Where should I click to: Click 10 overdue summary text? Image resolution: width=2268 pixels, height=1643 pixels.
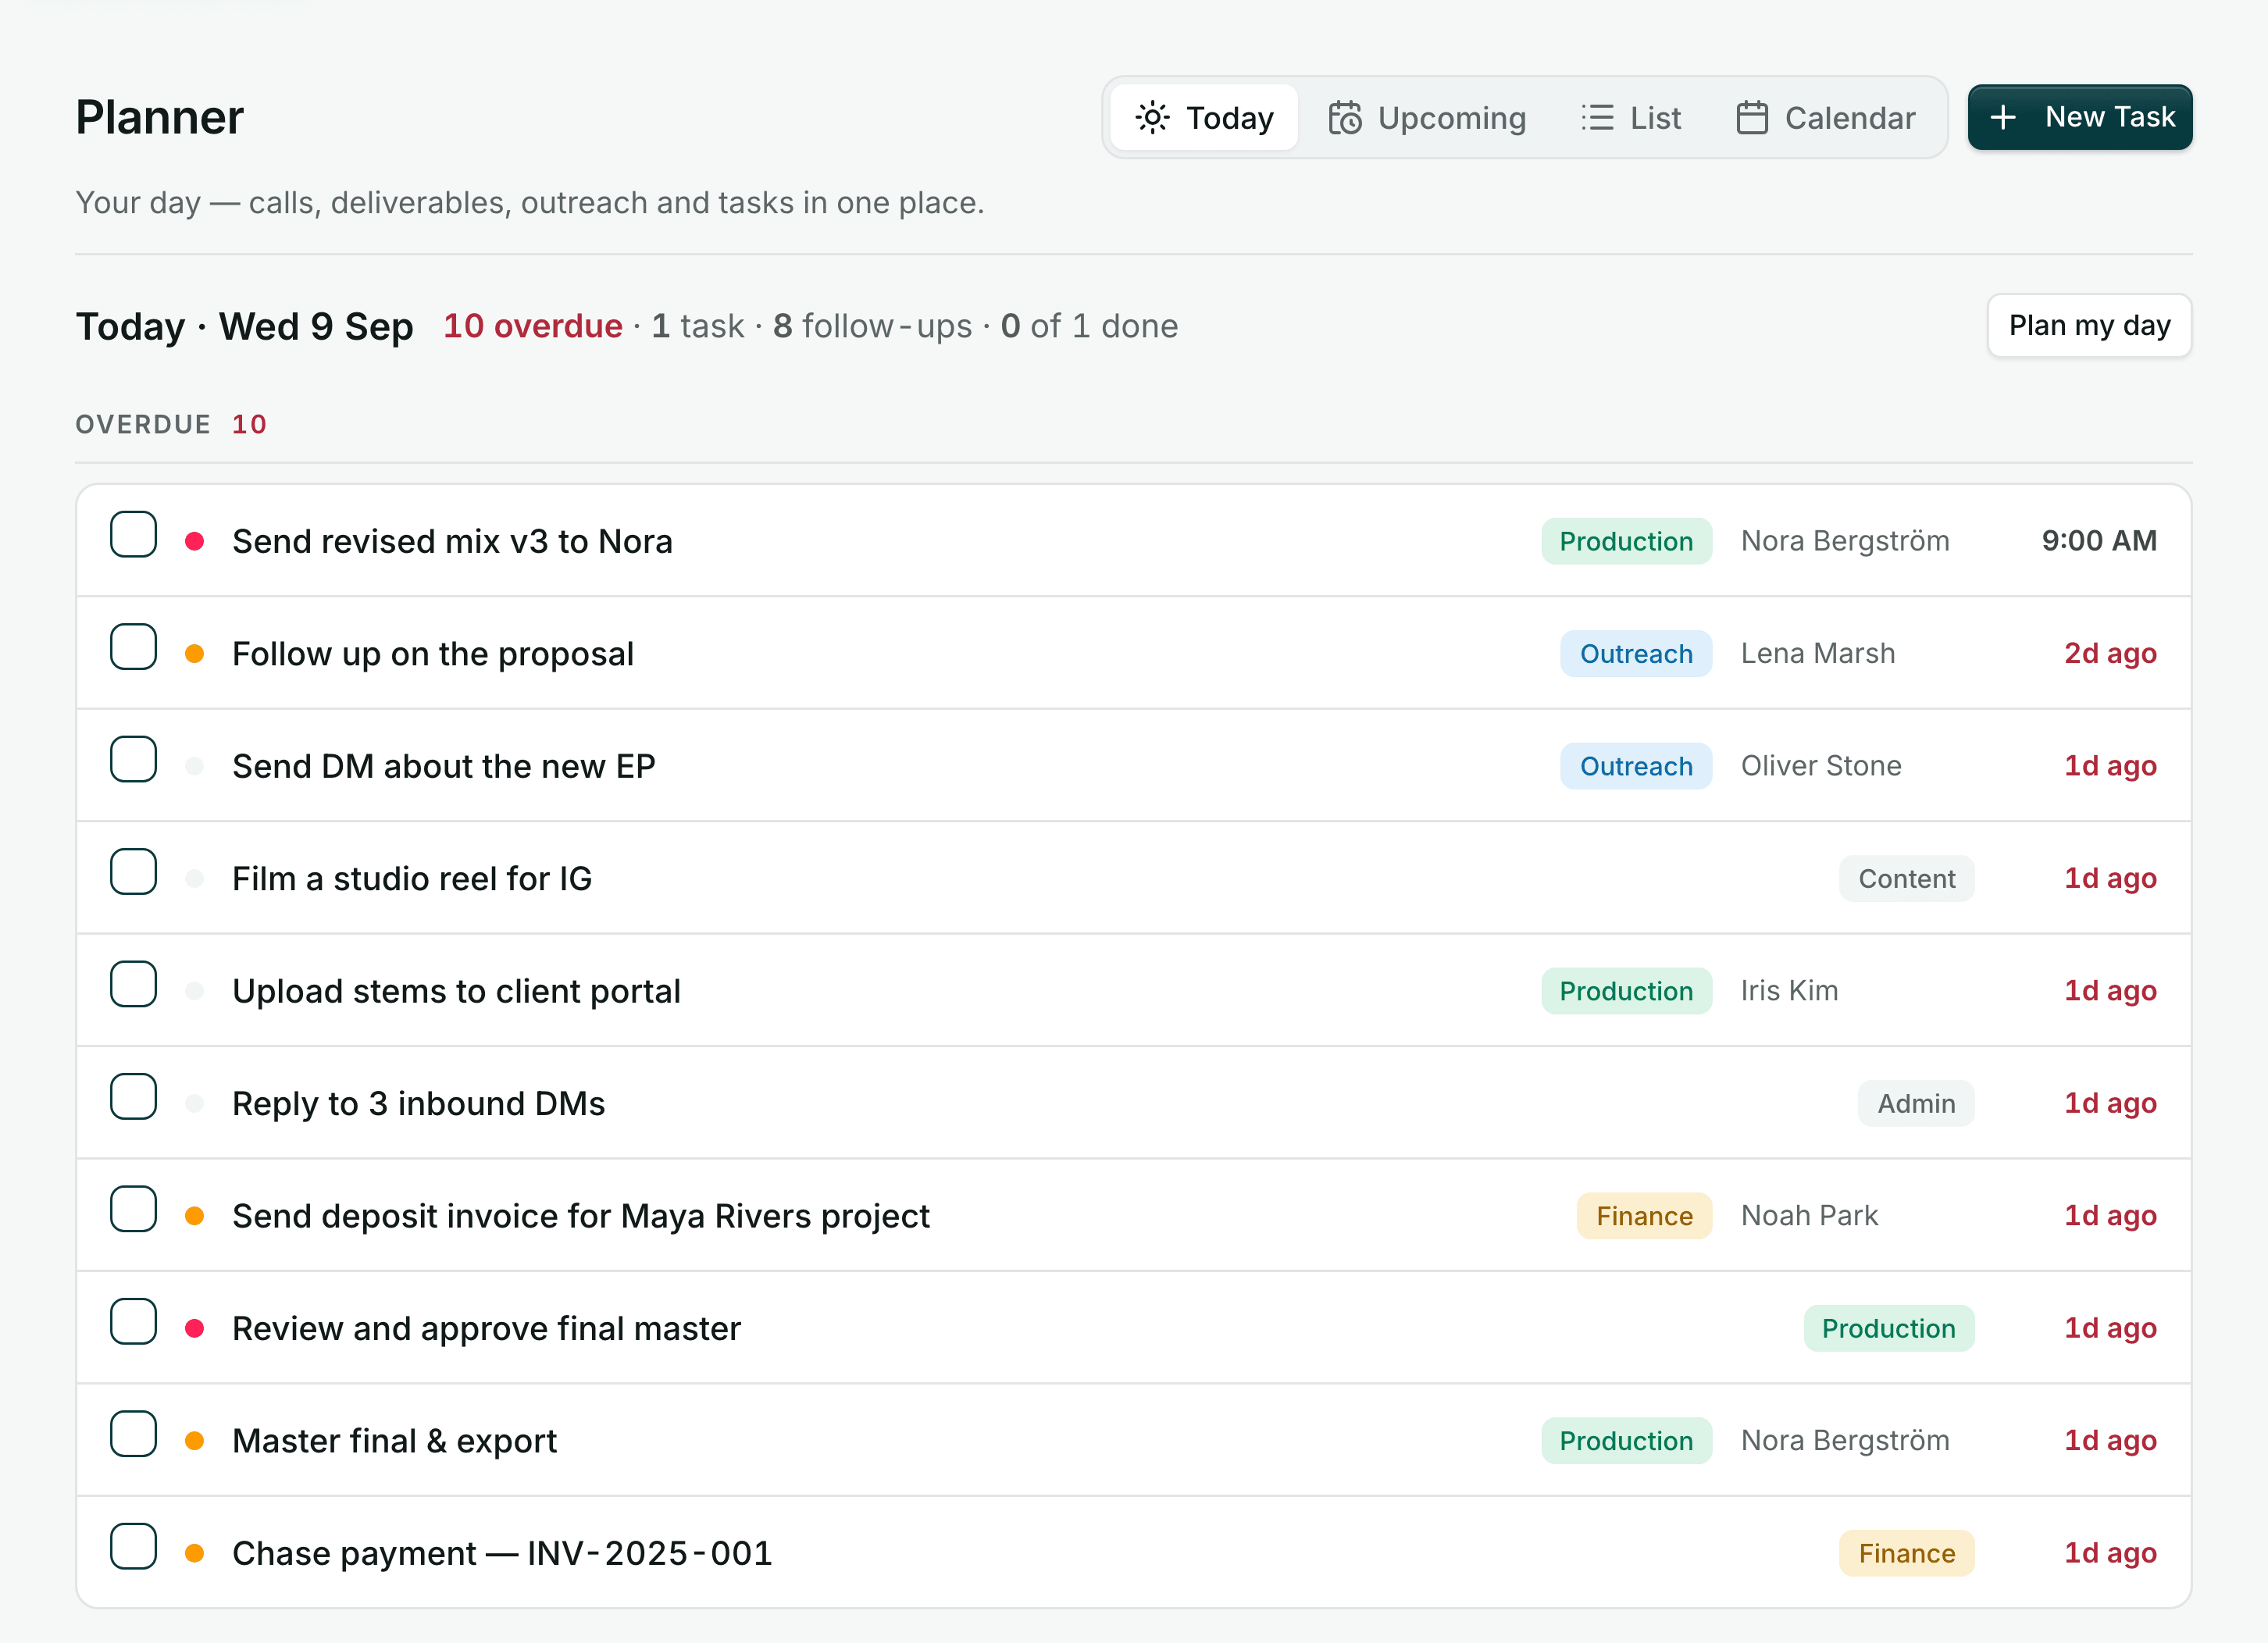click(533, 326)
